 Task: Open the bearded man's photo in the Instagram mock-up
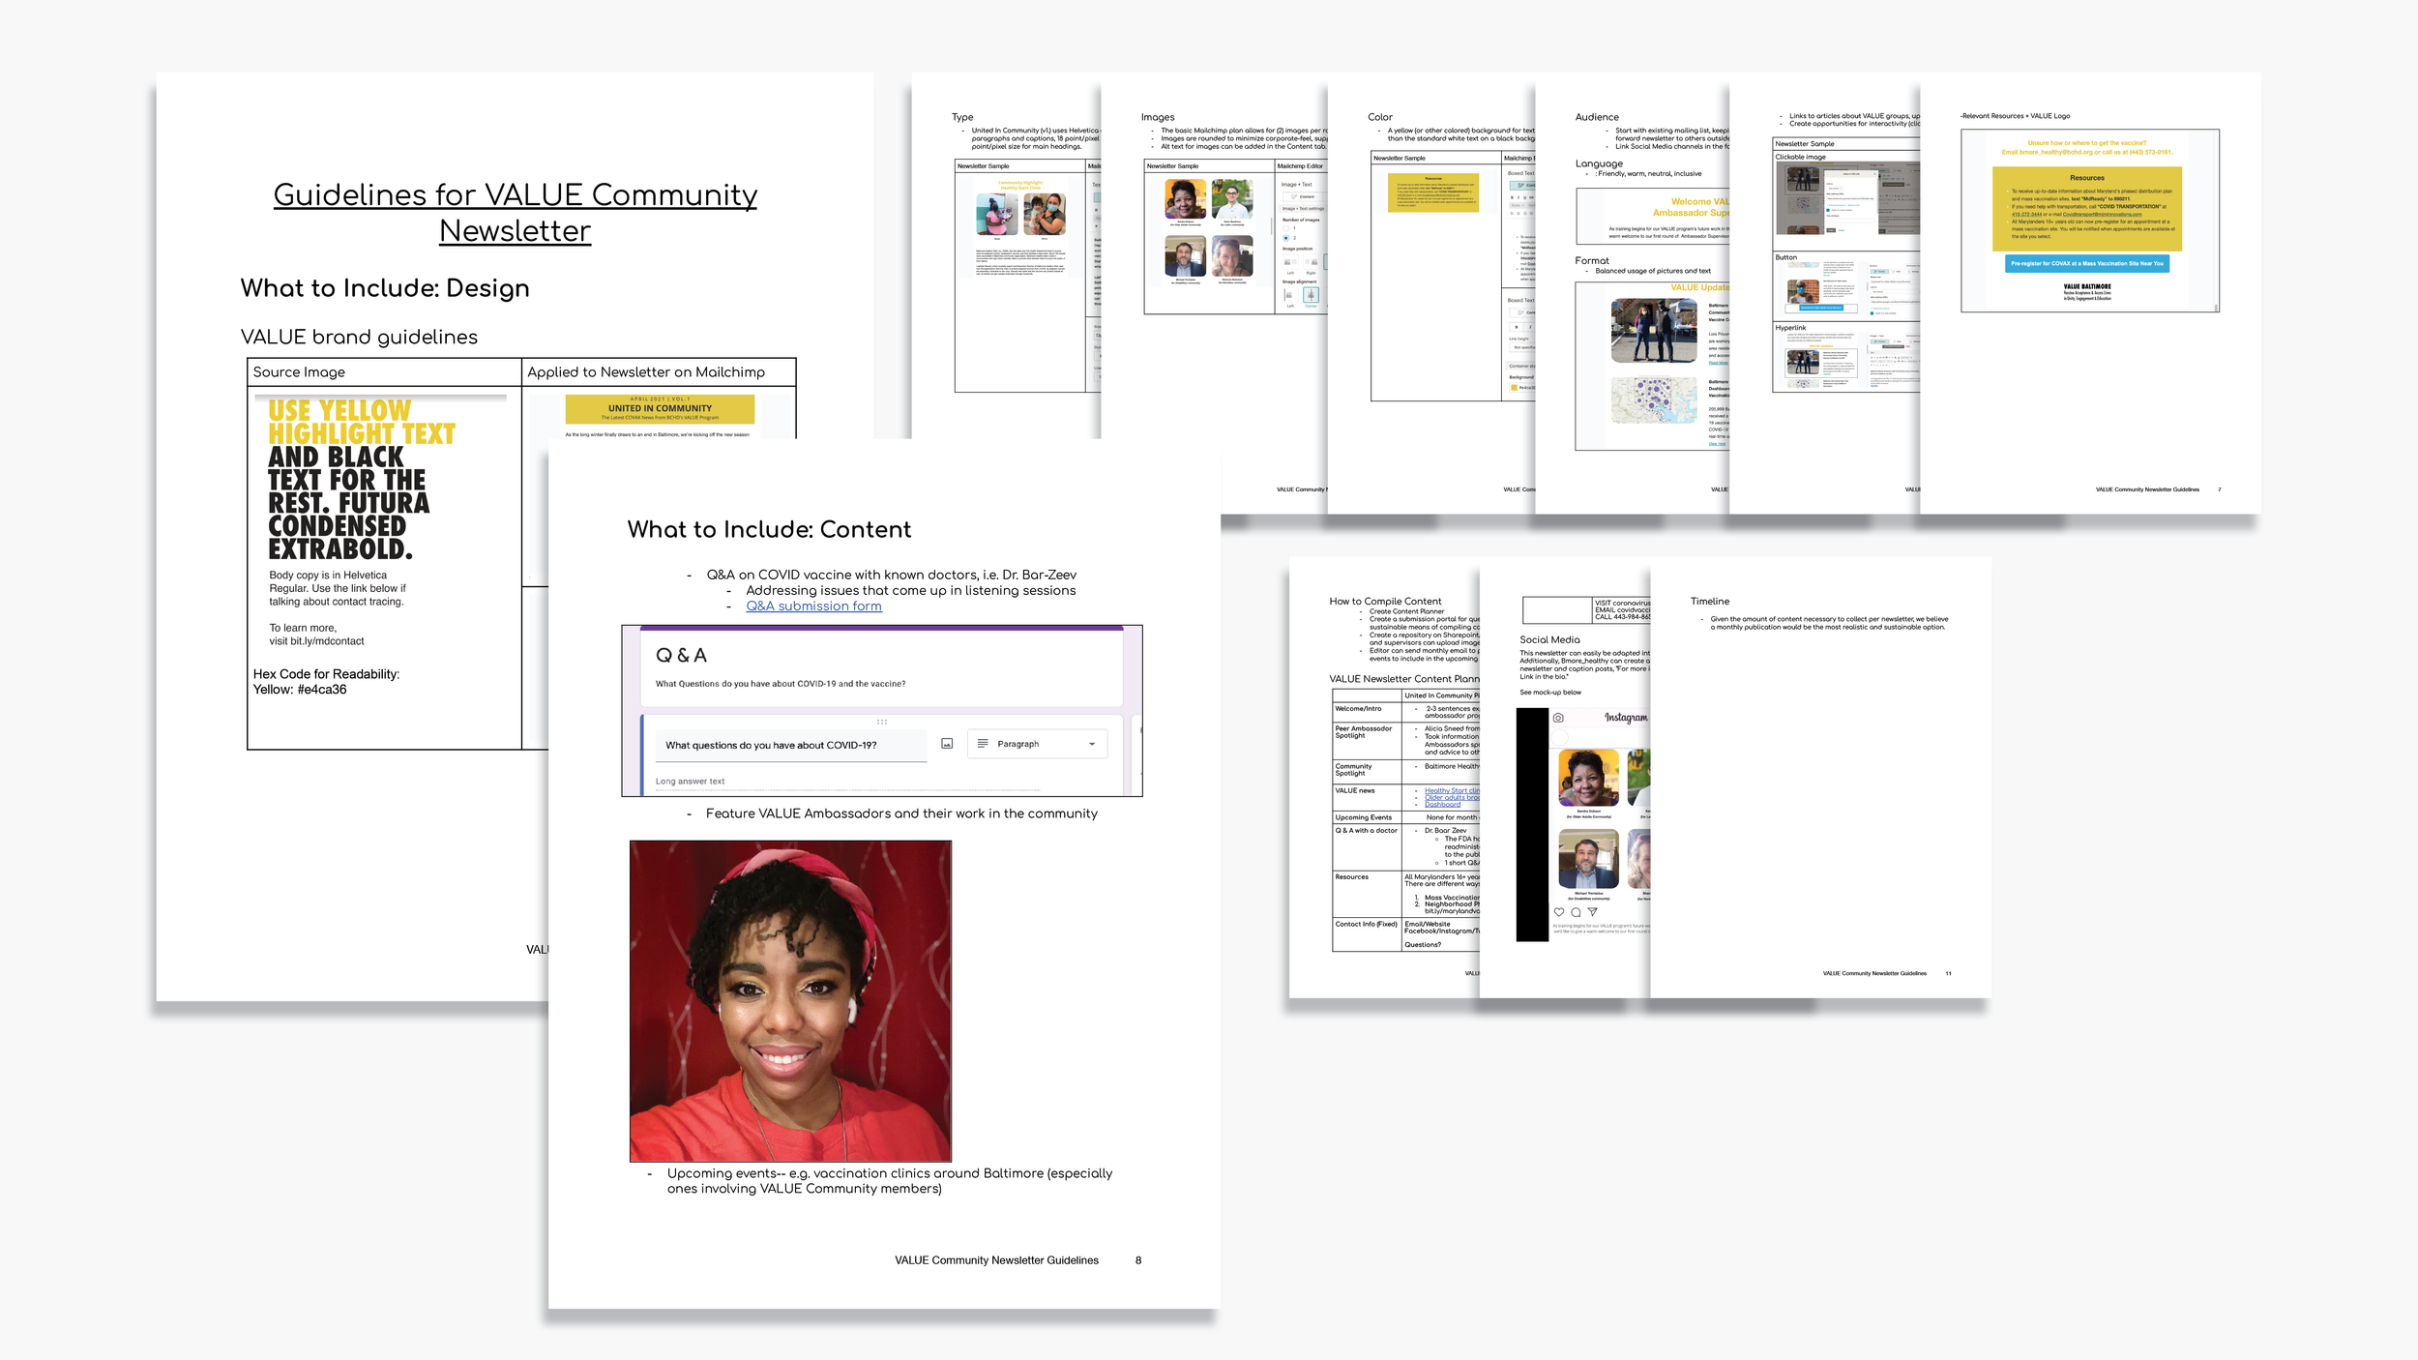1588,858
